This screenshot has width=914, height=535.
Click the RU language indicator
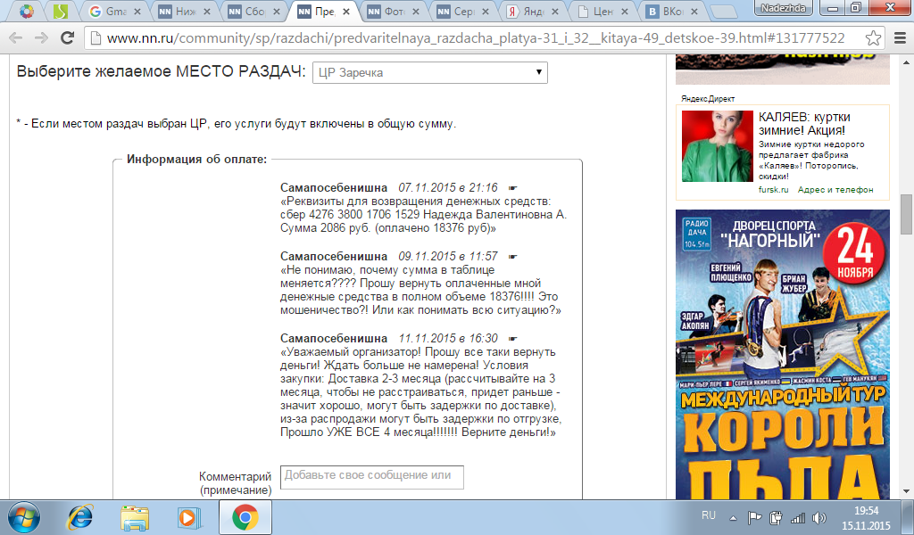(x=708, y=515)
